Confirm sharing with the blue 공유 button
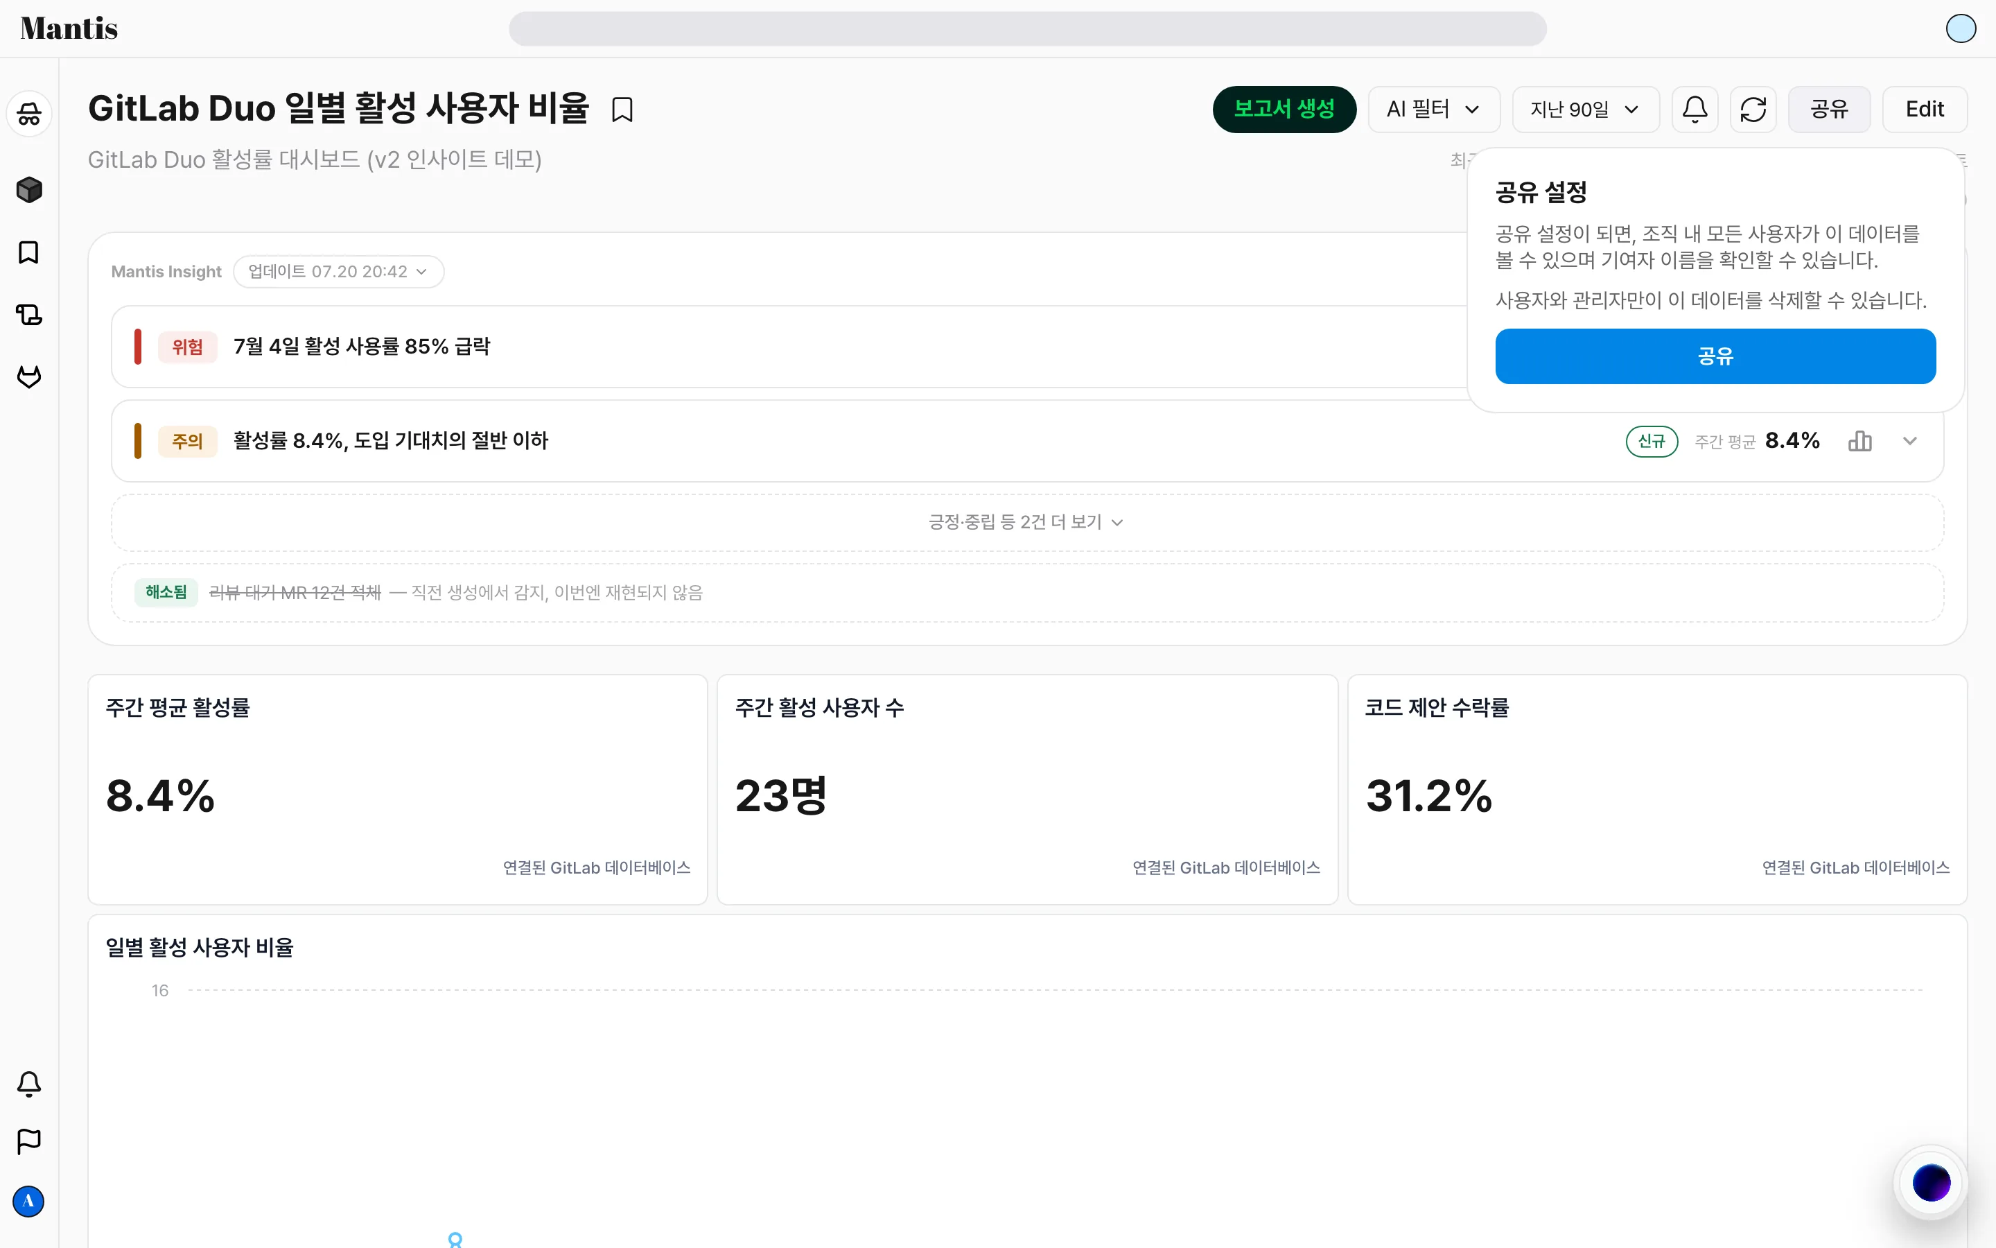Screen dimensions: 1996x1248 (x=1715, y=356)
